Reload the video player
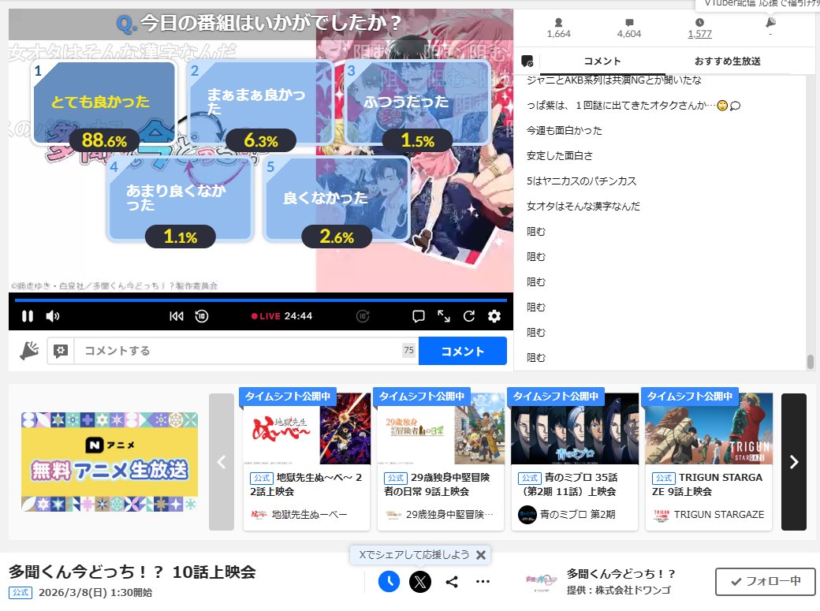Viewport: 820px width, 611px height. (469, 315)
